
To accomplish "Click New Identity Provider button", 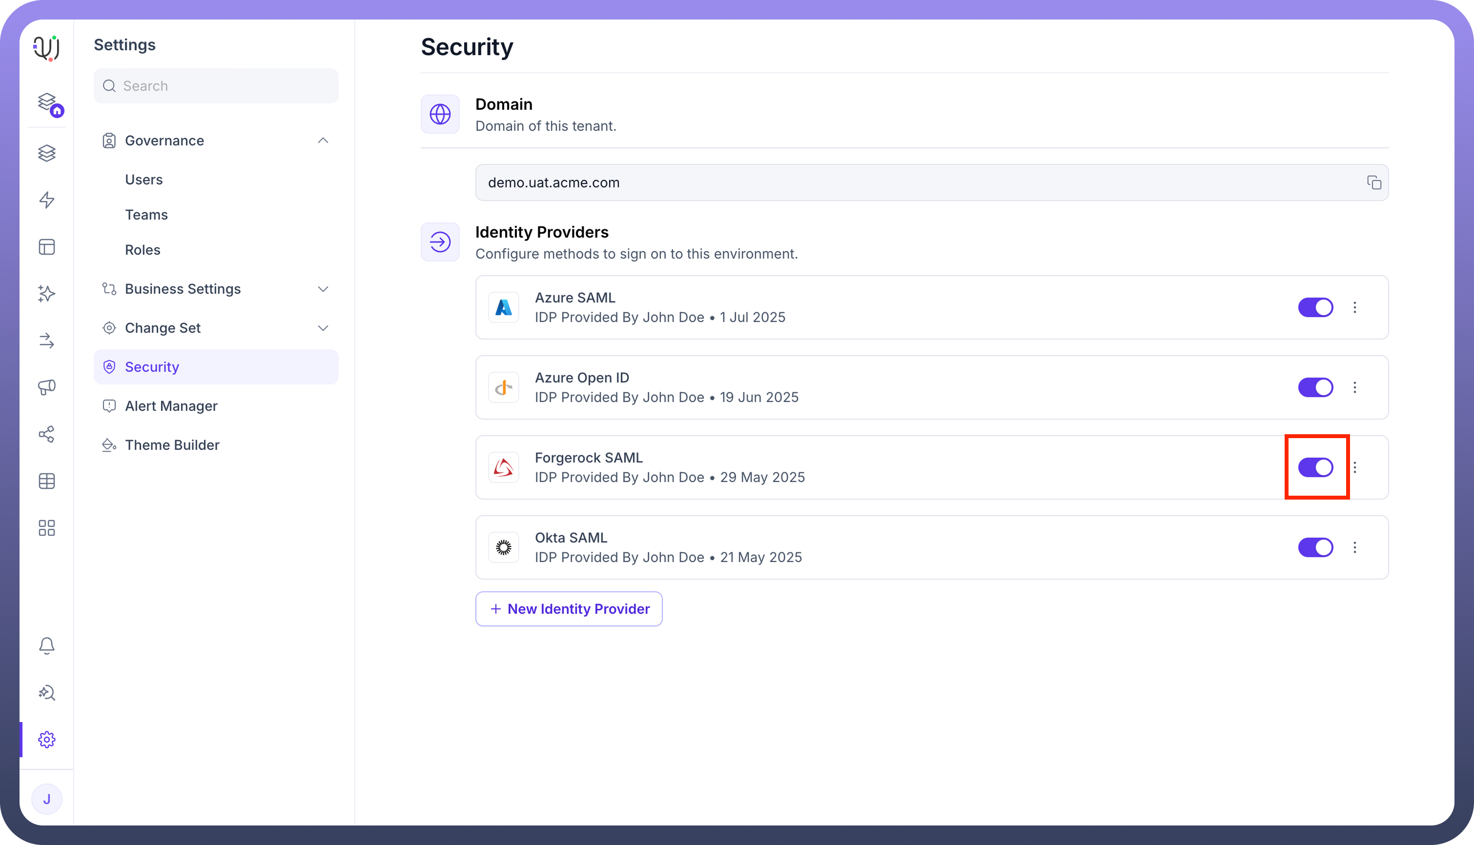I will (568, 609).
